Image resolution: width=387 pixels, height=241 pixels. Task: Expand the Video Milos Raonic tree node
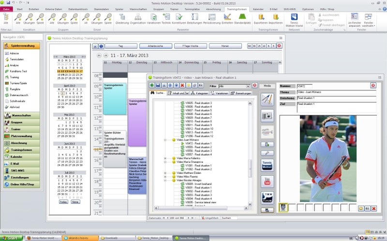tap(165, 177)
